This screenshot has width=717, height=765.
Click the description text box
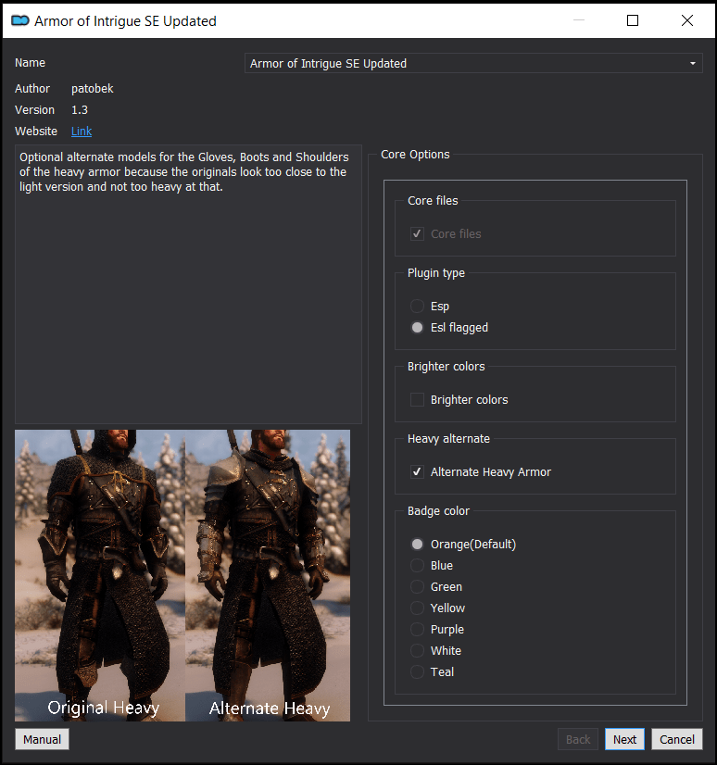(x=188, y=284)
